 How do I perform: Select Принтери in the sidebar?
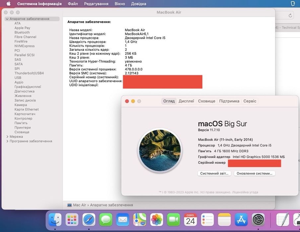[x=23, y=128]
